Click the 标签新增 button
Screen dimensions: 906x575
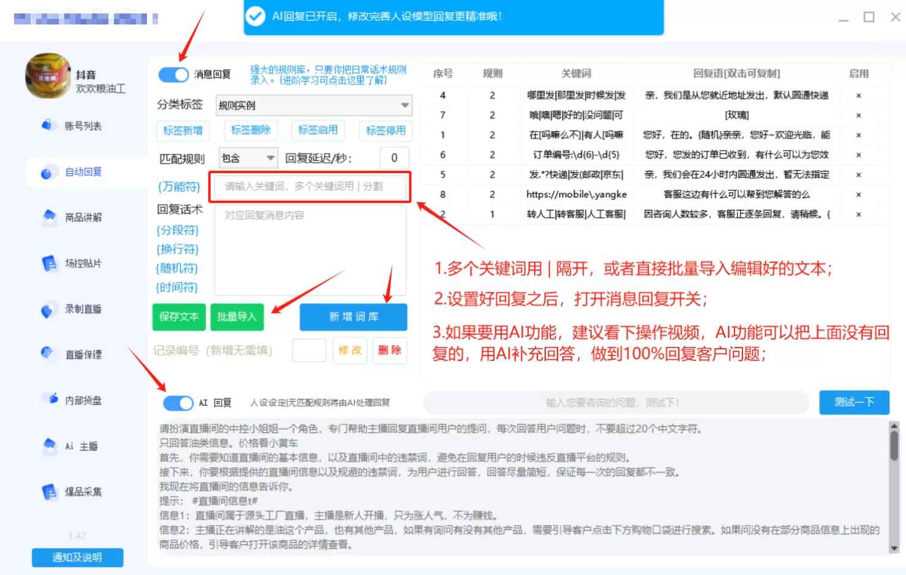(183, 130)
